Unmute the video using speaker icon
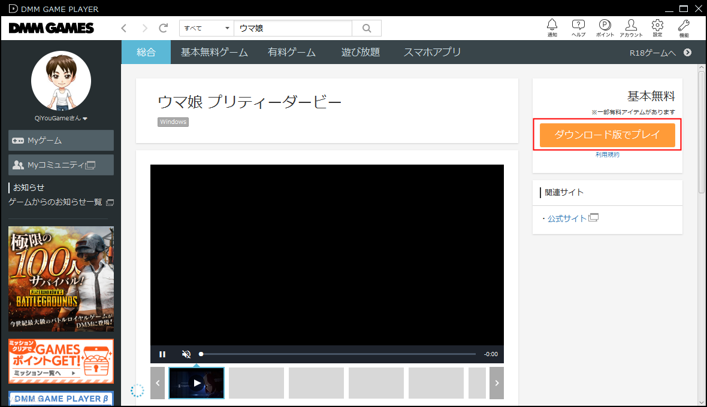Screen dimensions: 707x407 pyautogui.click(x=186, y=354)
